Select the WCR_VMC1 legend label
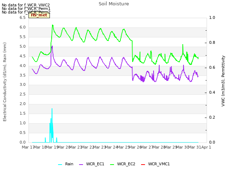The height and width of the screenshot is (171, 228). (159, 164)
